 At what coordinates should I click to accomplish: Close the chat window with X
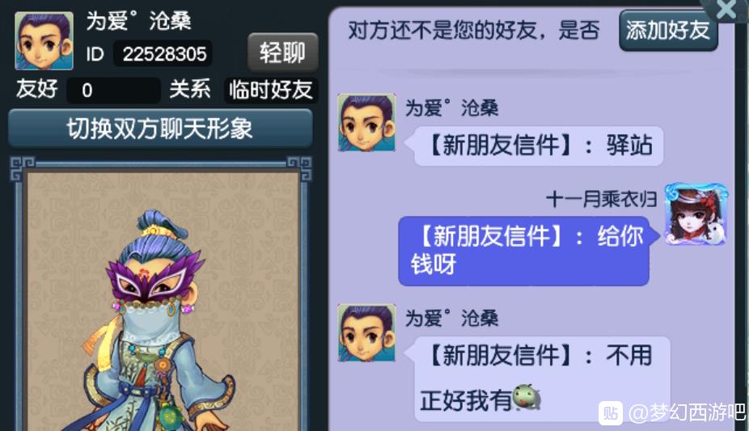coord(726,10)
